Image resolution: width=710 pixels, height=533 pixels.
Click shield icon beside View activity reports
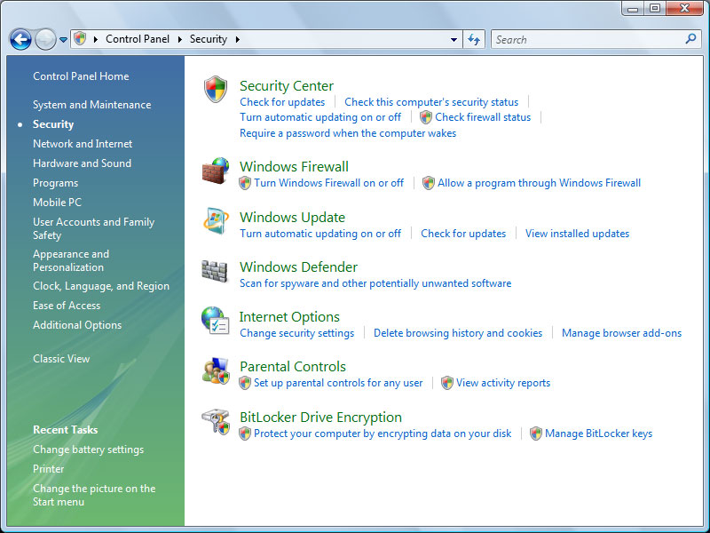click(x=447, y=383)
